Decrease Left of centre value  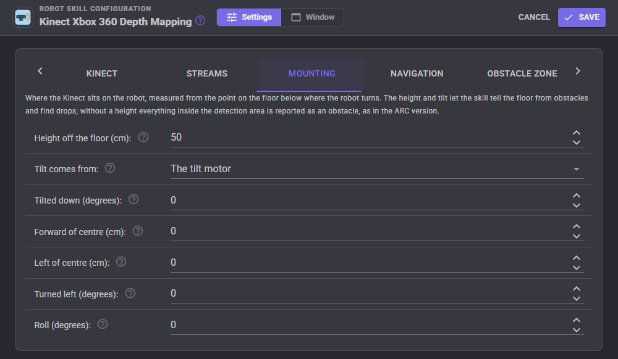pos(576,268)
